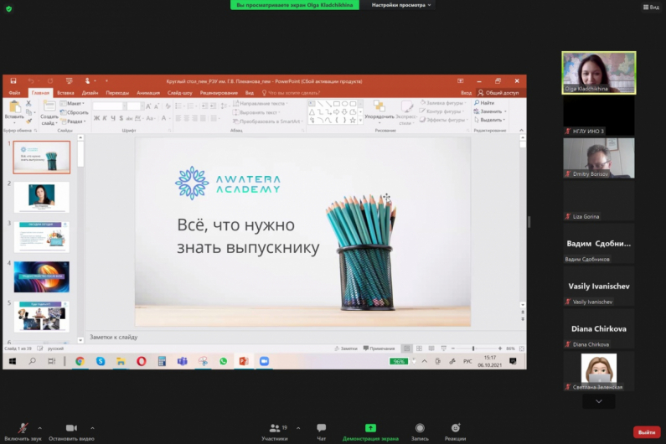Image resolution: width=666 pixels, height=444 pixels.
Task: Start screen share (Демонстрация экрана)
Action: coord(370,431)
